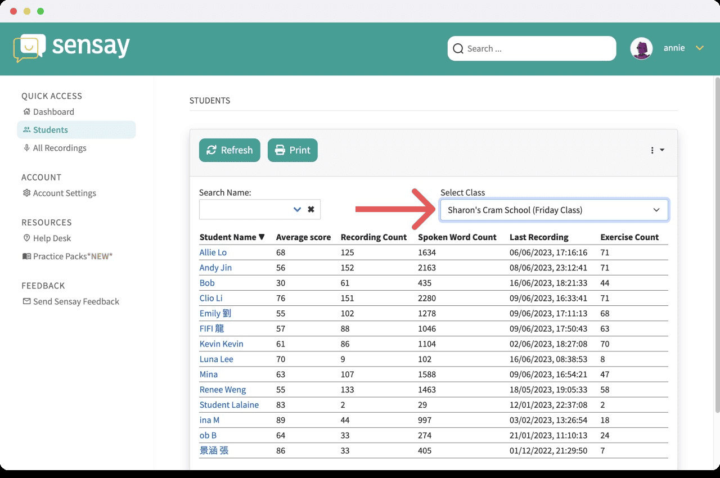The height and width of the screenshot is (478, 720).
Task: Click the X to clear Search Name
Action: pos(311,210)
